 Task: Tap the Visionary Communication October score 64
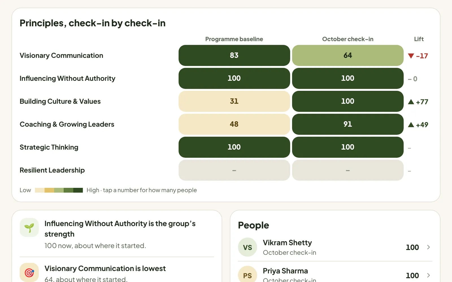coord(348,55)
